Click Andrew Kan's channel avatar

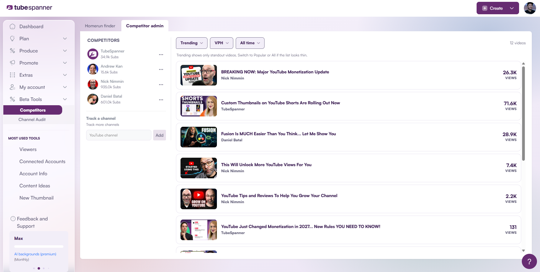[93, 69]
